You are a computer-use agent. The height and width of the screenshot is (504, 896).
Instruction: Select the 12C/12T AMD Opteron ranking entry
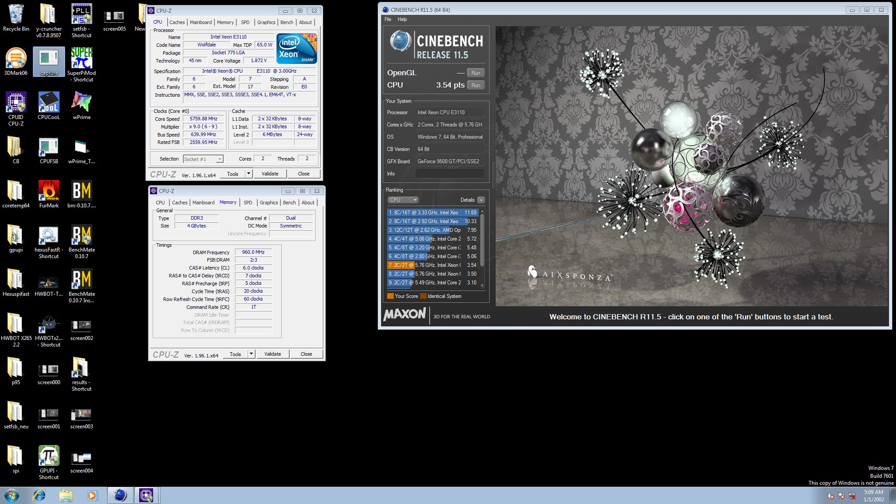433,230
